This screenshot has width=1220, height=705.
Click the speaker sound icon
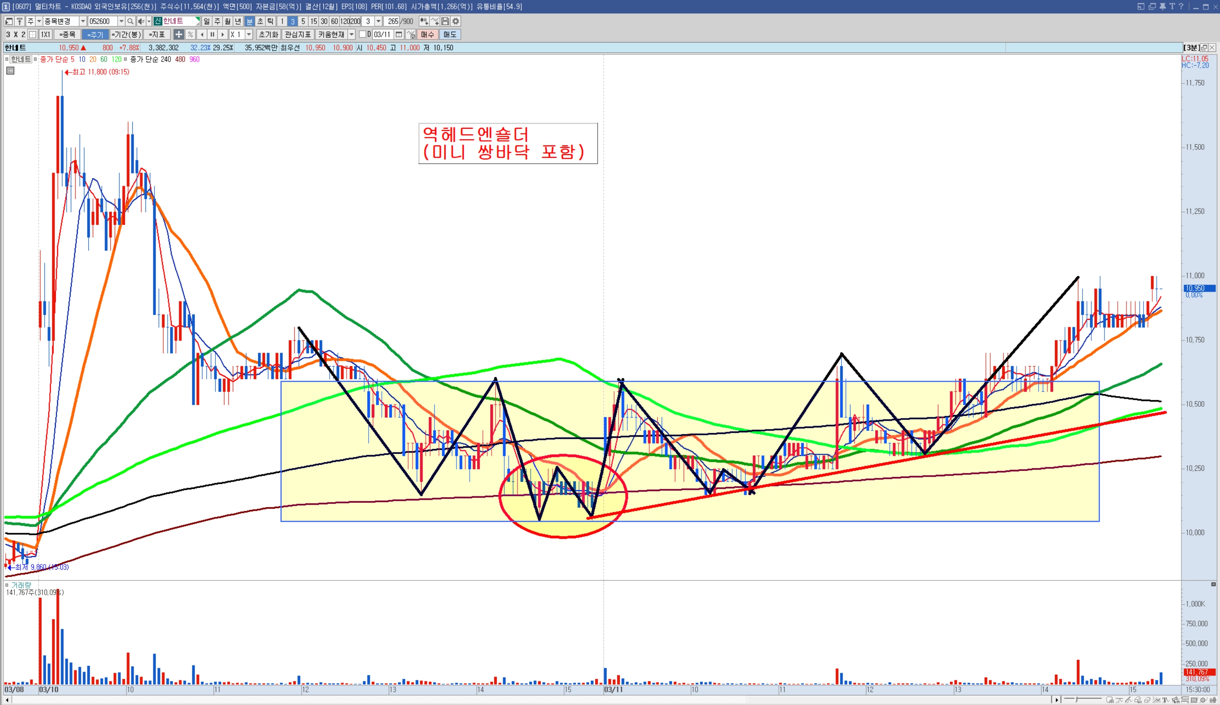point(141,22)
